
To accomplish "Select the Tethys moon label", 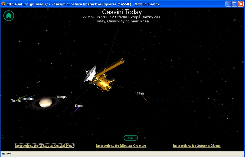I will (16, 101).
